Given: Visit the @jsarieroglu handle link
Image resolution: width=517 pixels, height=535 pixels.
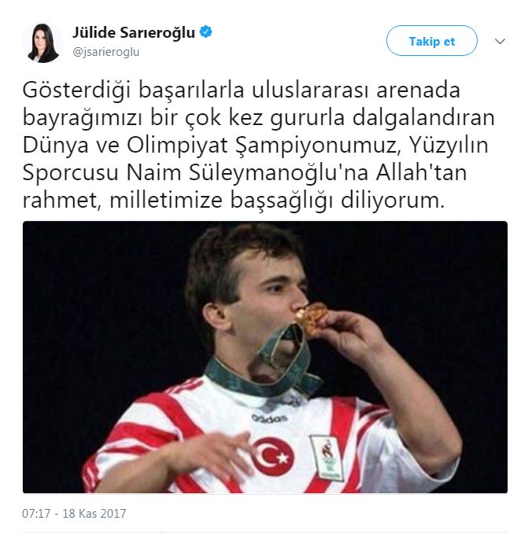Looking at the screenshot, I should 105,52.
